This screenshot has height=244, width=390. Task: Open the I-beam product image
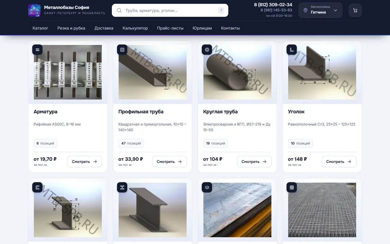tap(153, 210)
